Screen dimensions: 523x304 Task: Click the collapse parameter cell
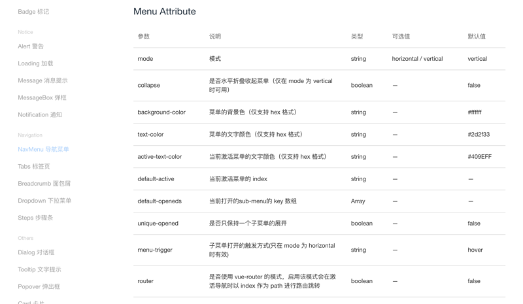149,86
